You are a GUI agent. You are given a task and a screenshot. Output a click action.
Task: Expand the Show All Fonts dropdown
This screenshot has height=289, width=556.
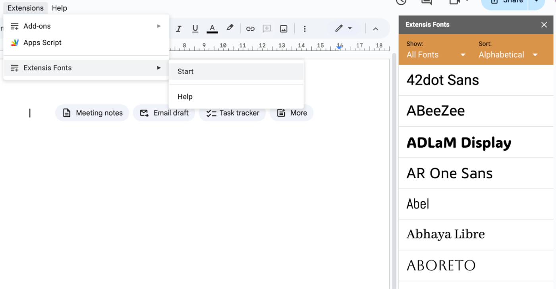pos(436,55)
